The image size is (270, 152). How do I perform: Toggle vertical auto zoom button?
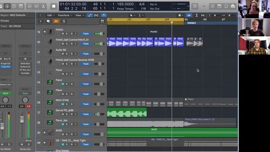pos(197,15)
